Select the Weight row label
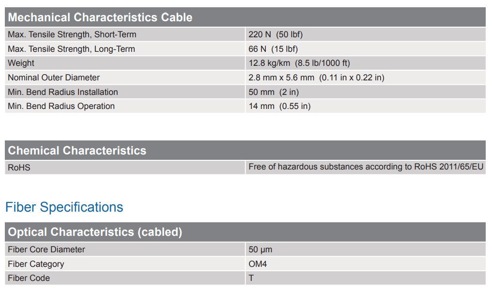This screenshot has width=492, height=293. [x=21, y=63]
